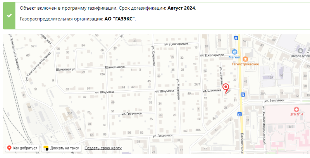The height and width of the screenshot is (158, 310).
Task: Select the ул. Малышева street label
Action: tap(178, 89)
